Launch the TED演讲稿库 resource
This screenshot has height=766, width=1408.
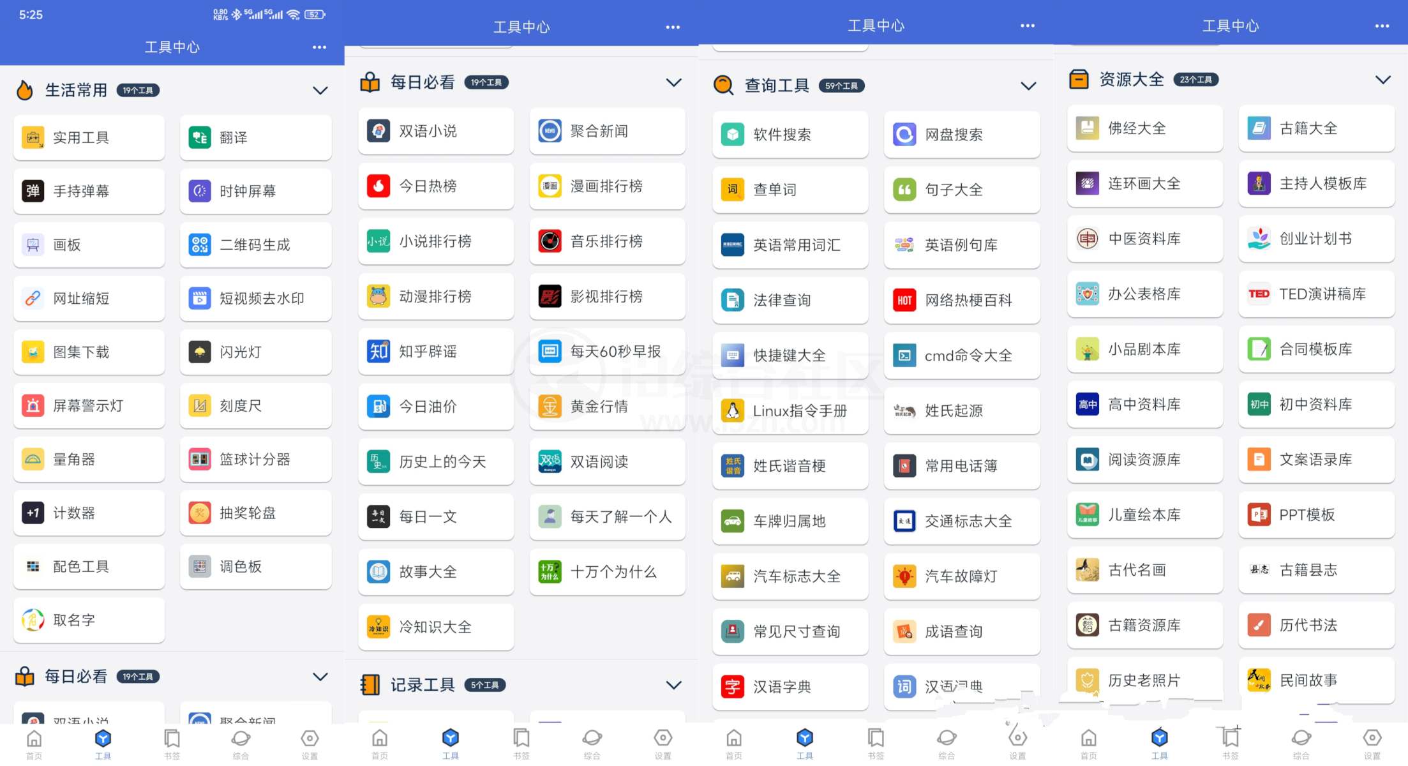point(1316,294)
